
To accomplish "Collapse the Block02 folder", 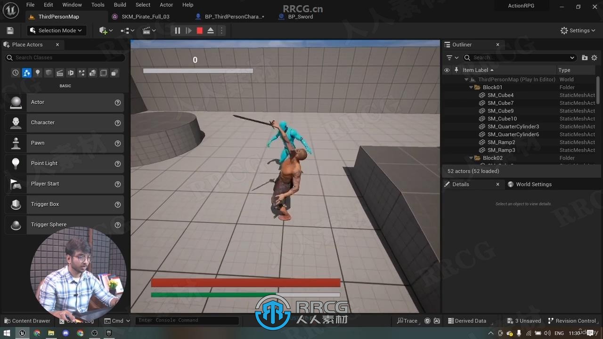I will 471,158.
